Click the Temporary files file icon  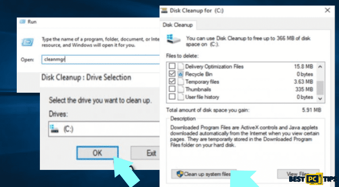click(180, 82)
